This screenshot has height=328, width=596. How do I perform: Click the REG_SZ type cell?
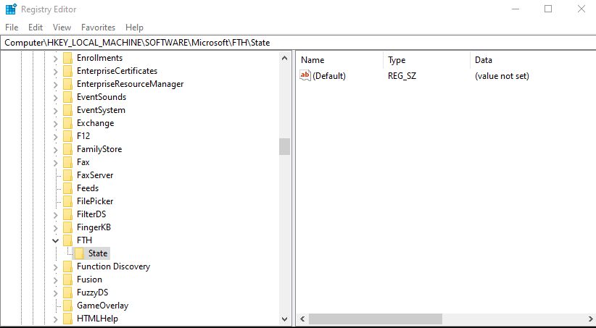click(402, 76)
